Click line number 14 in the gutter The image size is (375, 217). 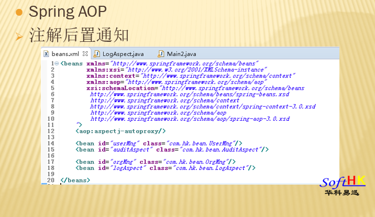coord(51,143)
